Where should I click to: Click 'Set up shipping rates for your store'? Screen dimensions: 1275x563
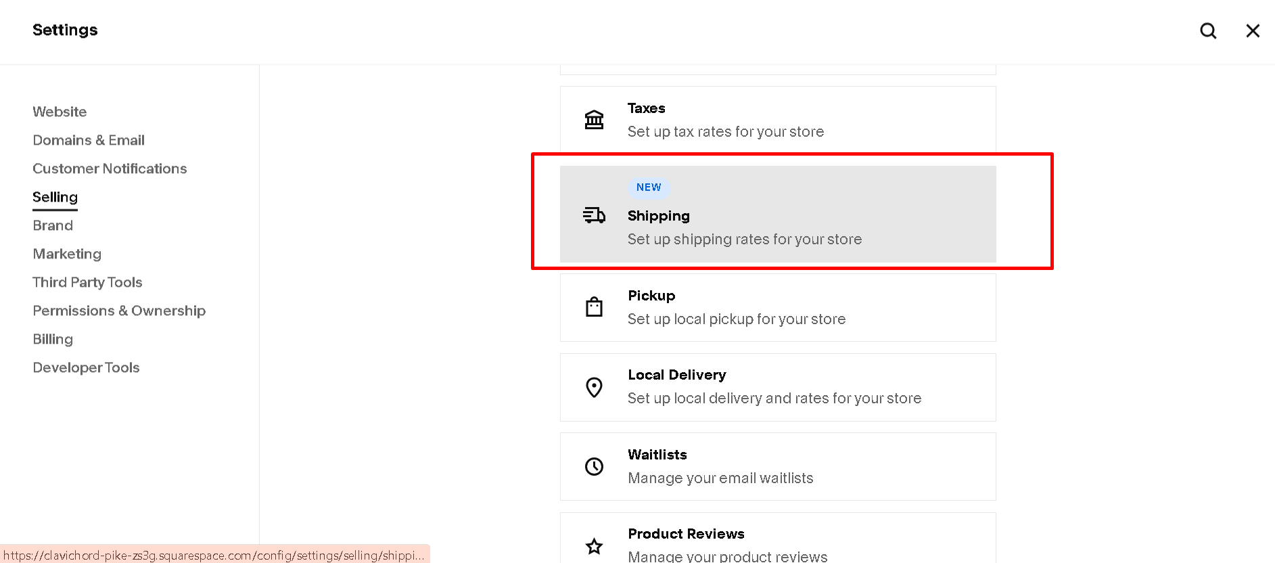click(x=745, y=239)
